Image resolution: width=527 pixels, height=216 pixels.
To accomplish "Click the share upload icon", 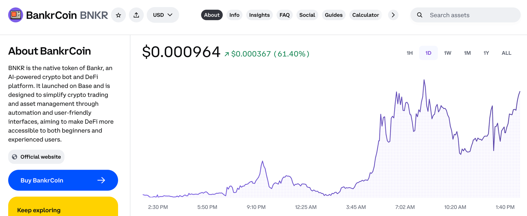I will (x=136, y=15).
